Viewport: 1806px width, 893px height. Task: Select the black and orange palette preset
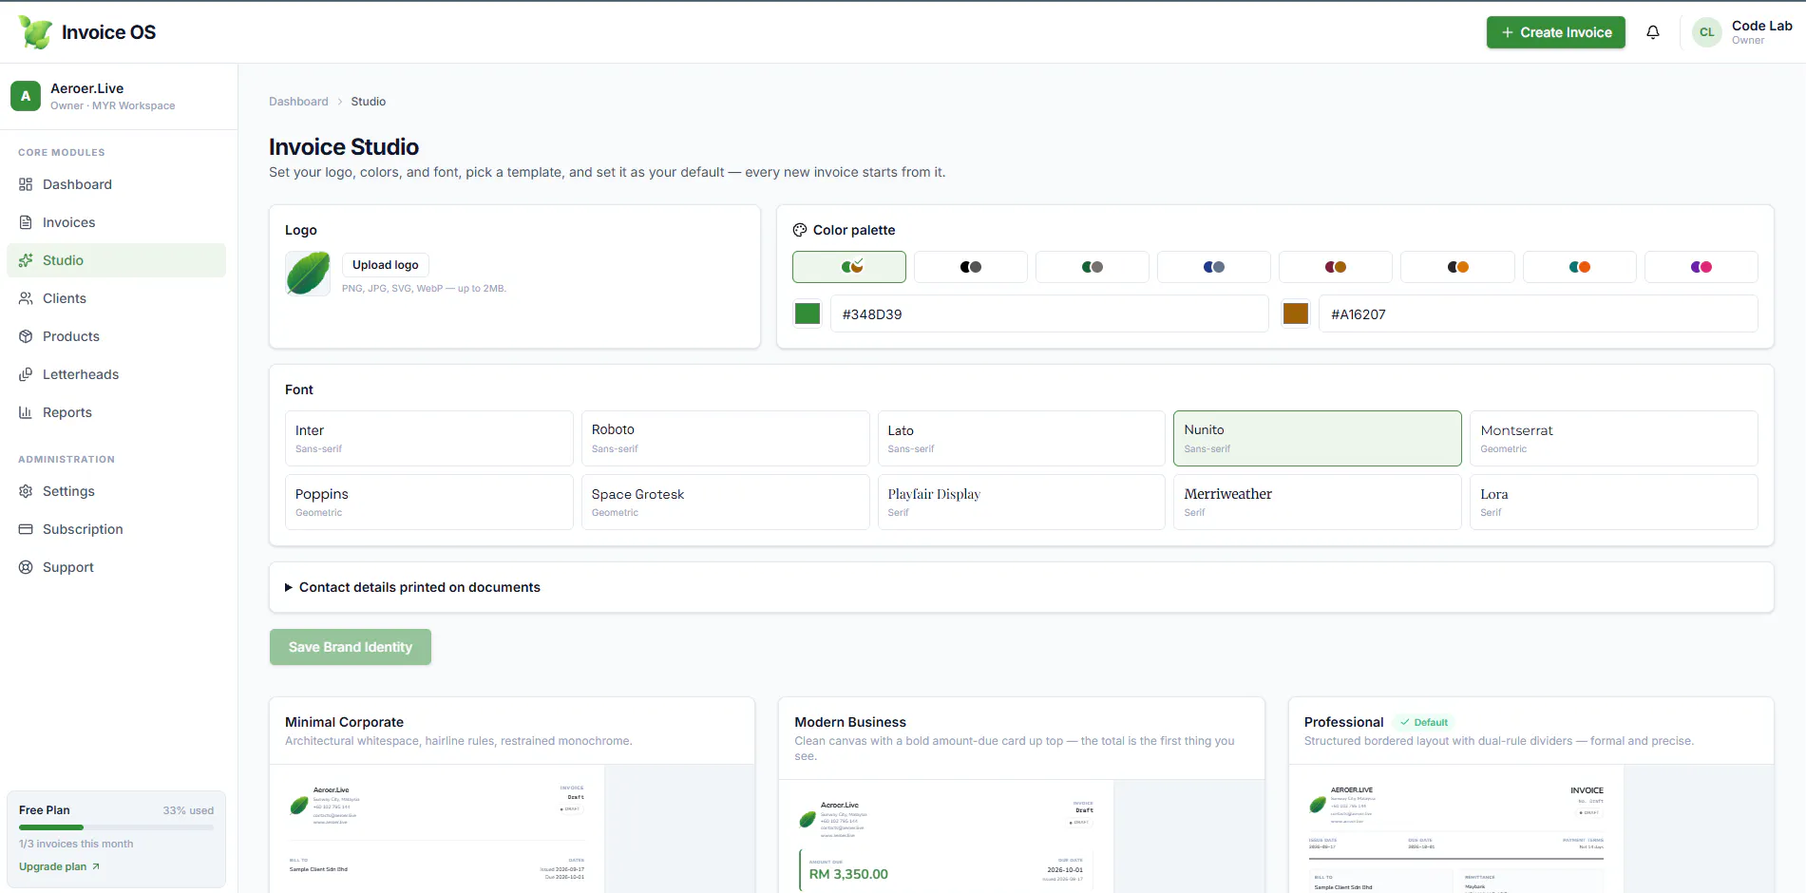click(x=1457, y=267)
